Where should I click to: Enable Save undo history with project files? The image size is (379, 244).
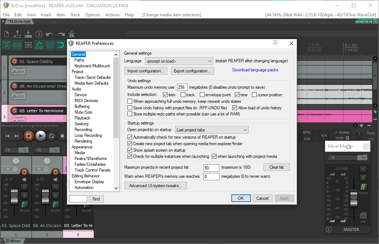[130, 108]
